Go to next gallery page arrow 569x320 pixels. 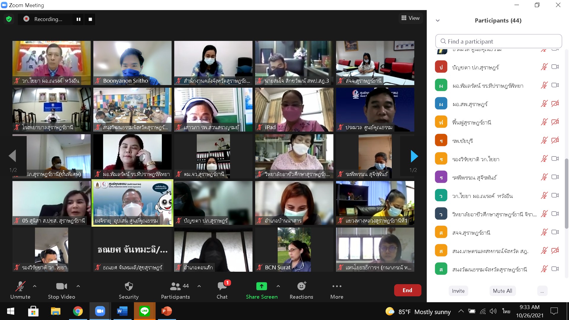pos(414,156)
